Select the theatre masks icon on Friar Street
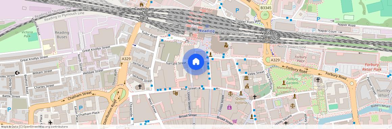This screenshot has width=392, height=129. pos(175,93)
